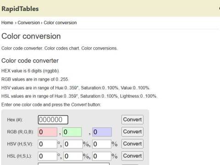Focus the HSV value field
The image size is (220, 165).
coord(102,144)
